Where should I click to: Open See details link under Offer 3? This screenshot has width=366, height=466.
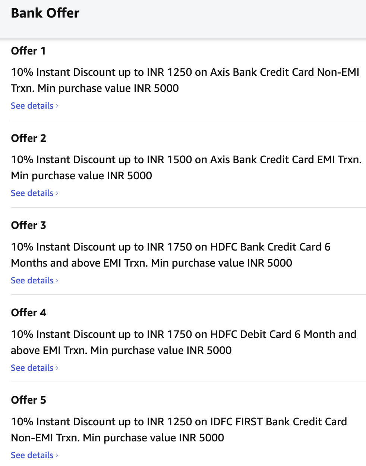tap(32, 280)
